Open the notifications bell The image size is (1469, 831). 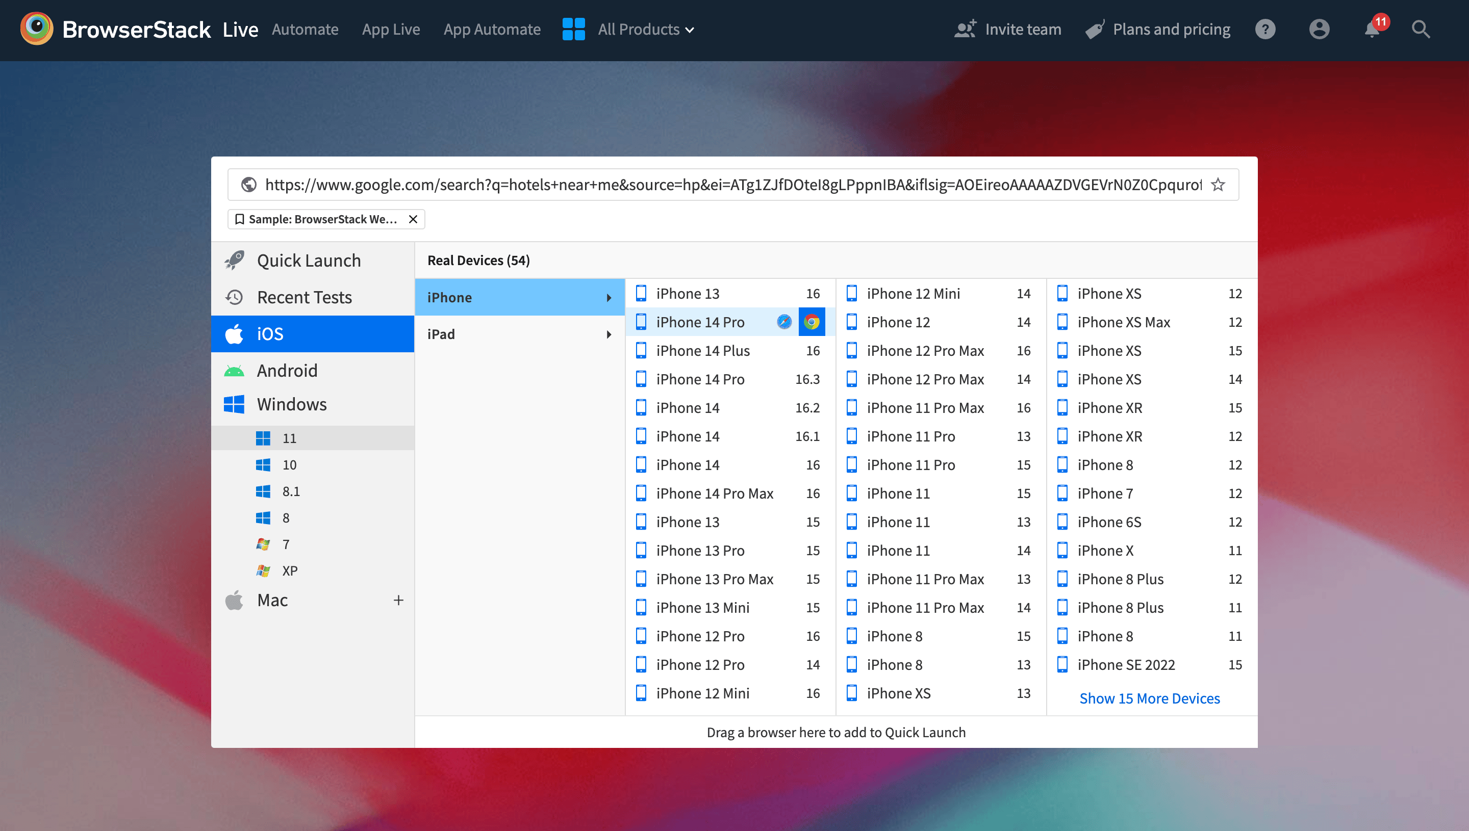(1373, 29)
